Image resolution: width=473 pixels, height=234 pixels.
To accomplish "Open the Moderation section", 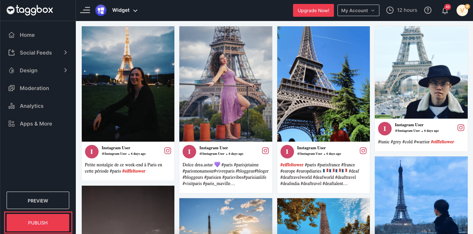I will [x=34, y=88].
